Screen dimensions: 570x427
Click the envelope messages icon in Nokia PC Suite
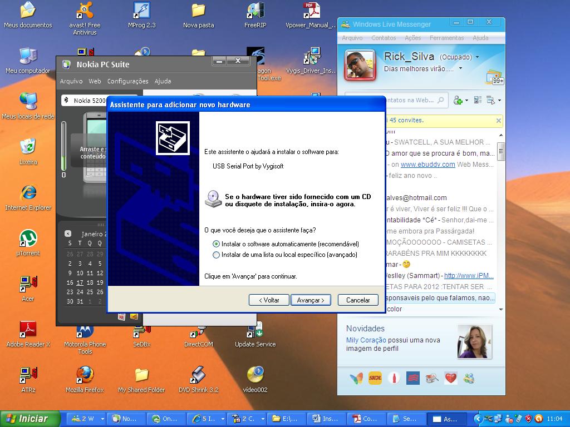tap(134, 316)
